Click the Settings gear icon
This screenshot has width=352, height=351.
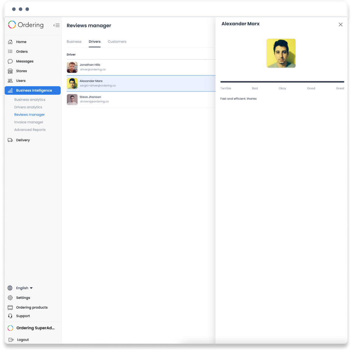(x=10, y=298)
